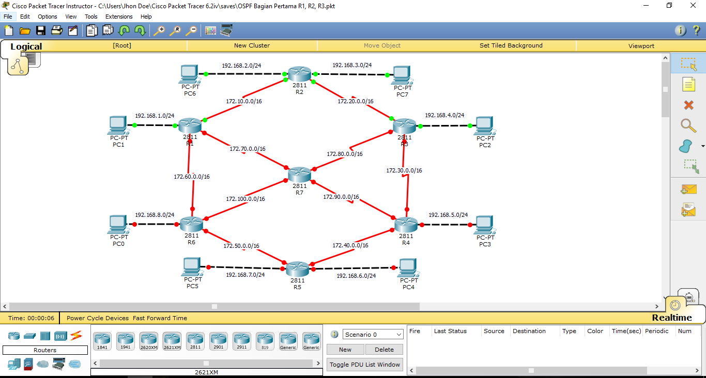Select the 2811 router in the device palette

point(195,341)
